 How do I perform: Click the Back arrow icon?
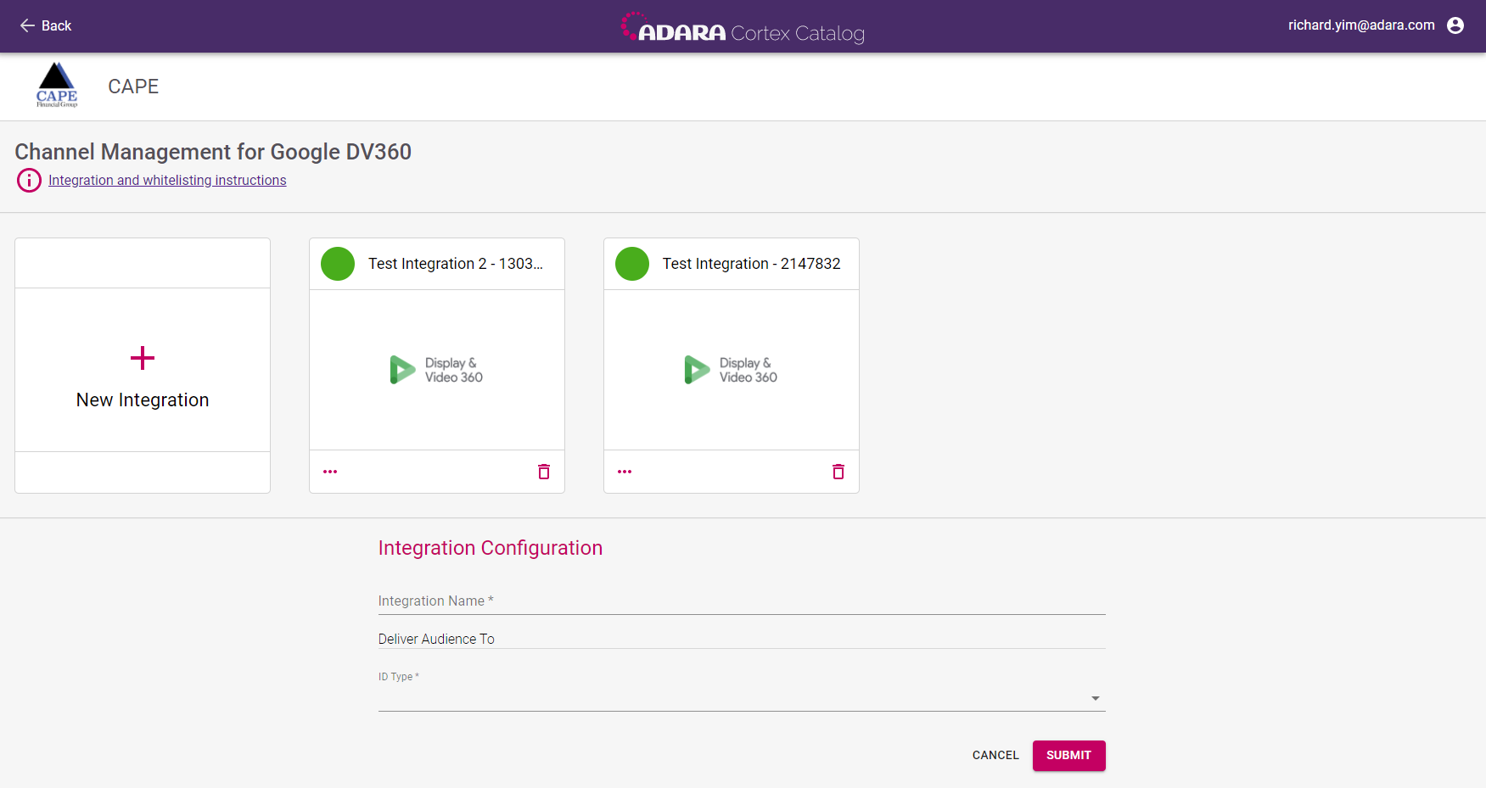(27, 25)
